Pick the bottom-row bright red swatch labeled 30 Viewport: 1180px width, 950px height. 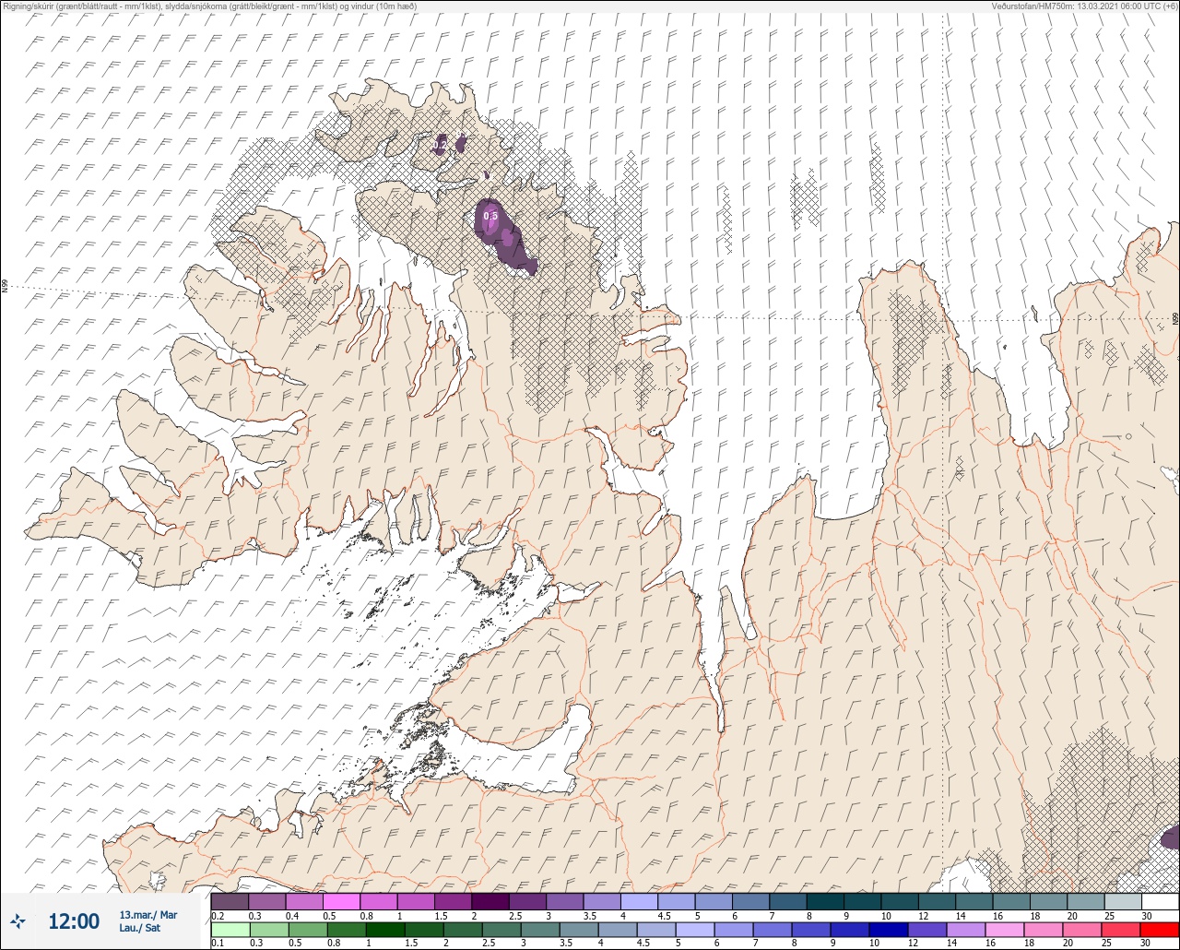1160,928
